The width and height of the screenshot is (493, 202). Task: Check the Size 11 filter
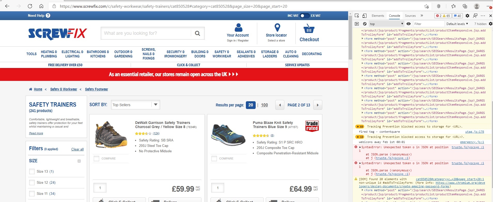pyautogui.click(x=32, y=193)
